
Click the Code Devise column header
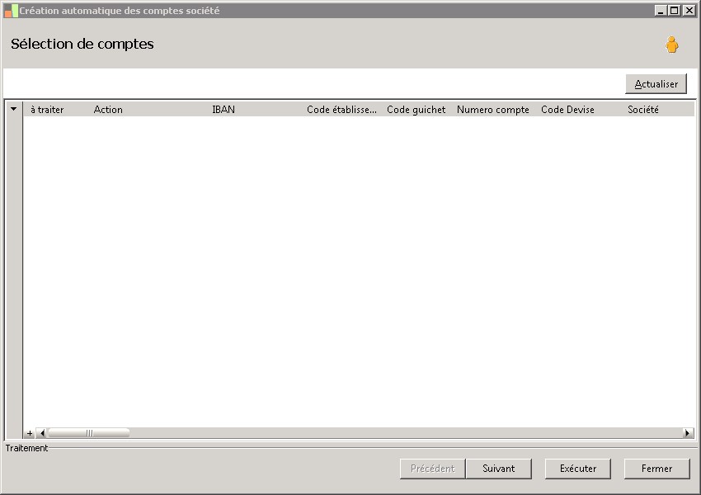coord(567,110)
